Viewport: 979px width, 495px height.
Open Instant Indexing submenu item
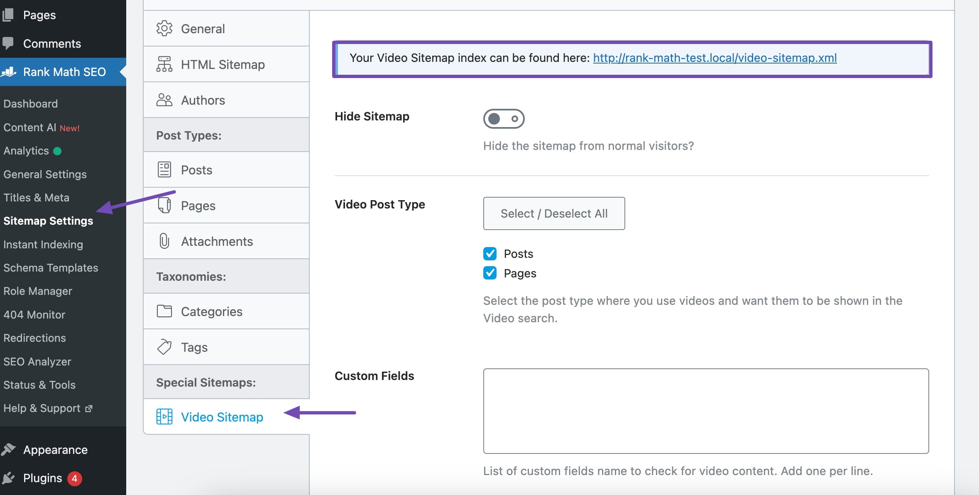[x=43, y=244]
